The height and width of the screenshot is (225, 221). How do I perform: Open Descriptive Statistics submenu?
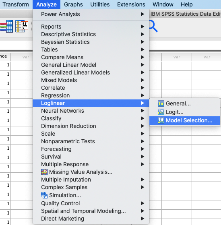click(91, 34)
